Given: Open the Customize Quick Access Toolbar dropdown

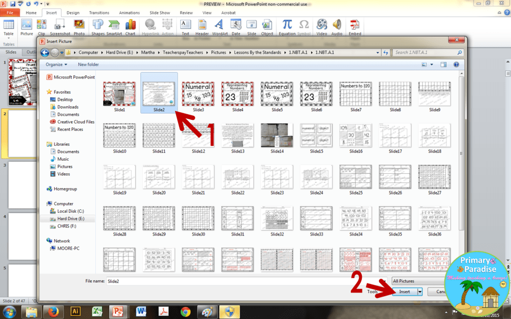Looking at the screenshot, I should (x=47, y=4).
